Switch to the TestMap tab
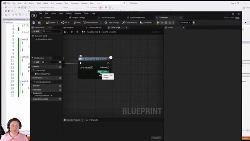Image resolution: width=250 pixels, height=141 pixels. coord(45,18)
